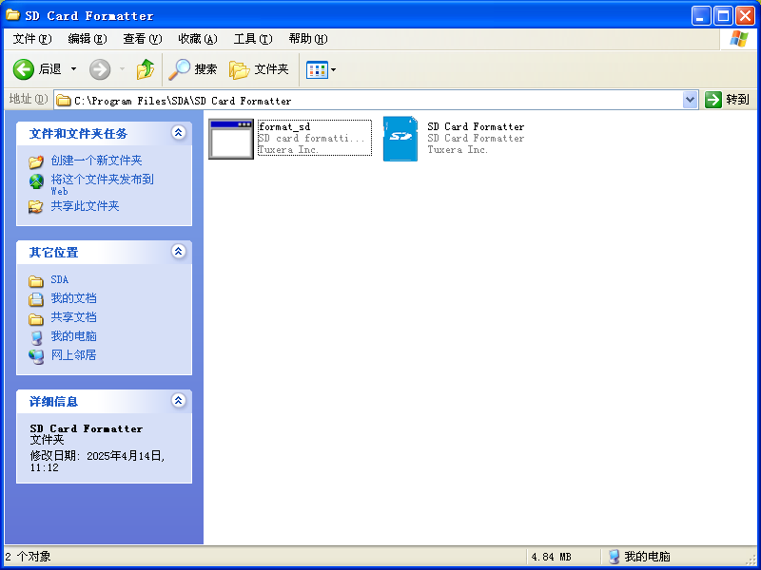Click the My Computer icon in sidebar

(36, 337)
